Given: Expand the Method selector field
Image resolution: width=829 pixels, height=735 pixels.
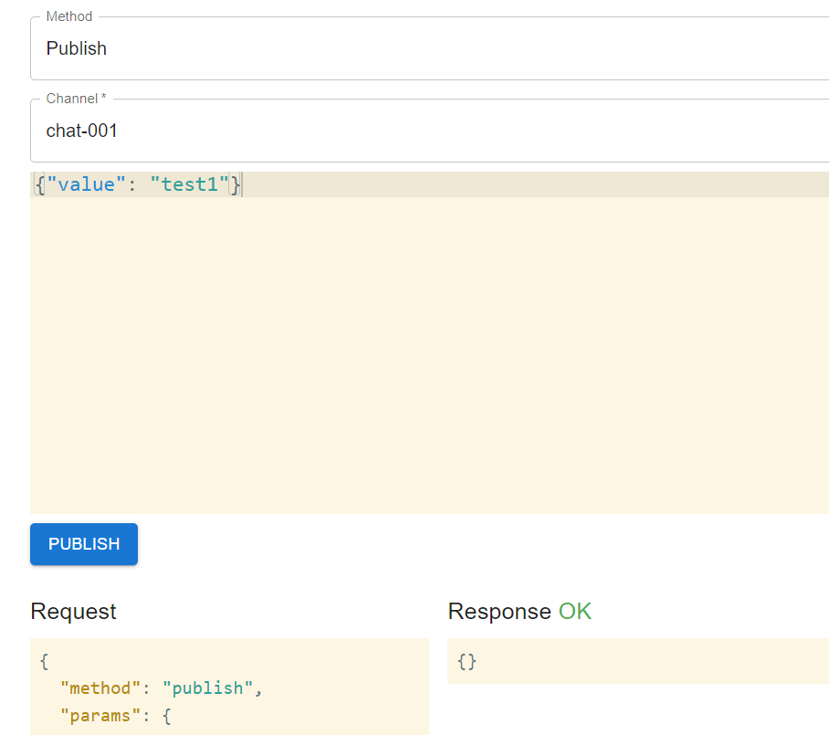Looking at the screenshot, I should (429, 48).
